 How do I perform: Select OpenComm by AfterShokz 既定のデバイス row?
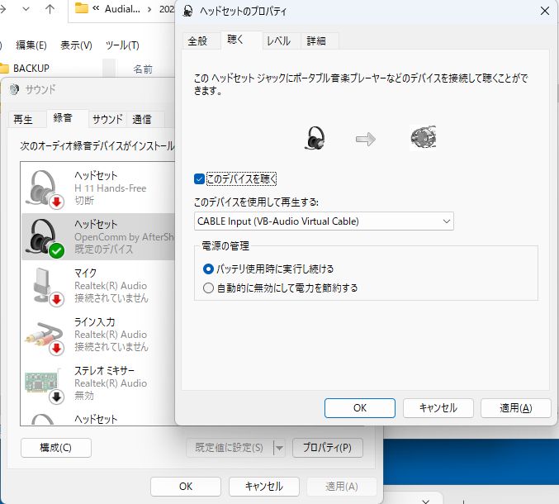pyautogui.click(x=98, y=237)
